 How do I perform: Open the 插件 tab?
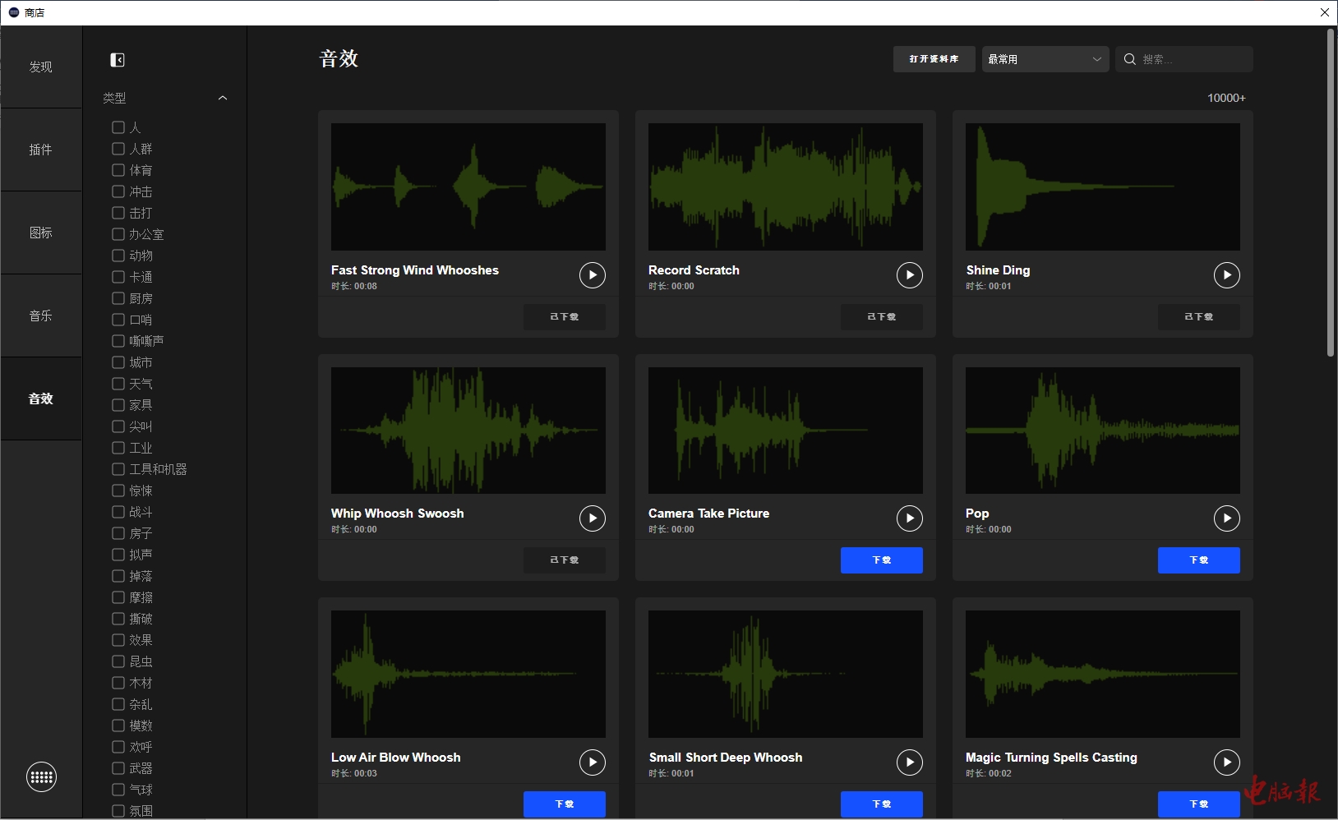click(x=41, y=150)
